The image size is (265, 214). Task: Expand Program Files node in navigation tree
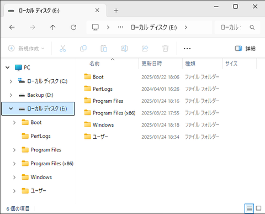[x=14, y=150]
